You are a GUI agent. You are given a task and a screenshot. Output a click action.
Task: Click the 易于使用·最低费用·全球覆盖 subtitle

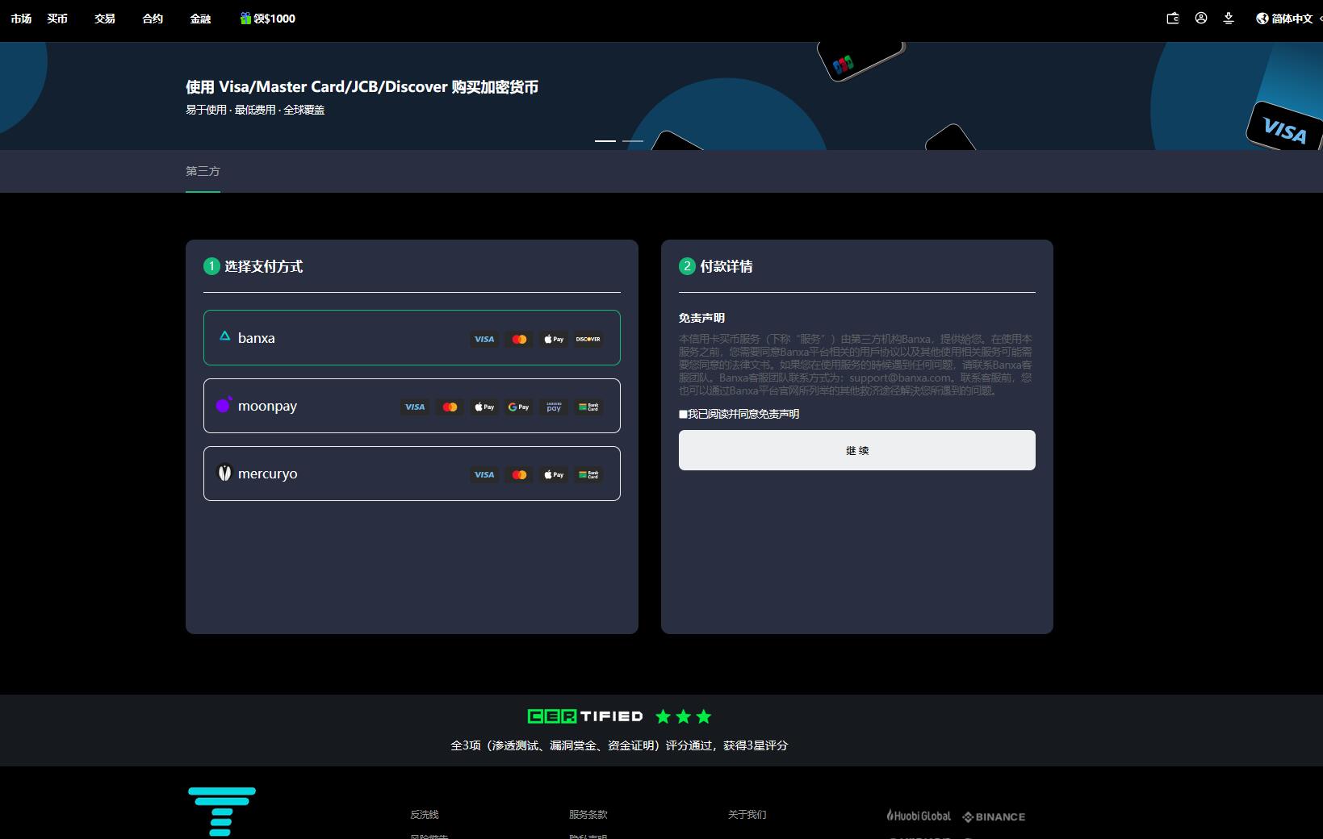tap(255, 110)
